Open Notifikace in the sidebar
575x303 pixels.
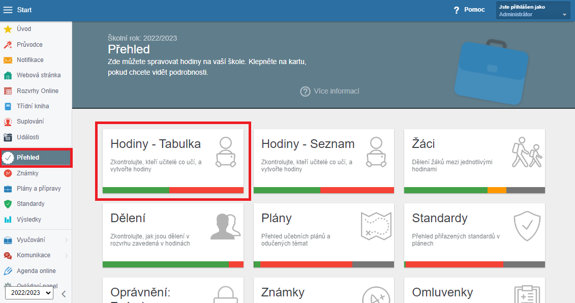(x=30, y=60)
